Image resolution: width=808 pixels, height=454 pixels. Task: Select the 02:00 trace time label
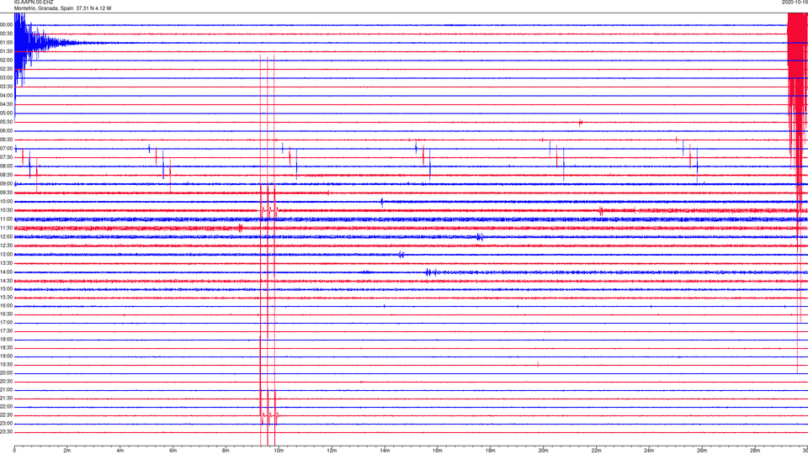(x=7, y=61)
